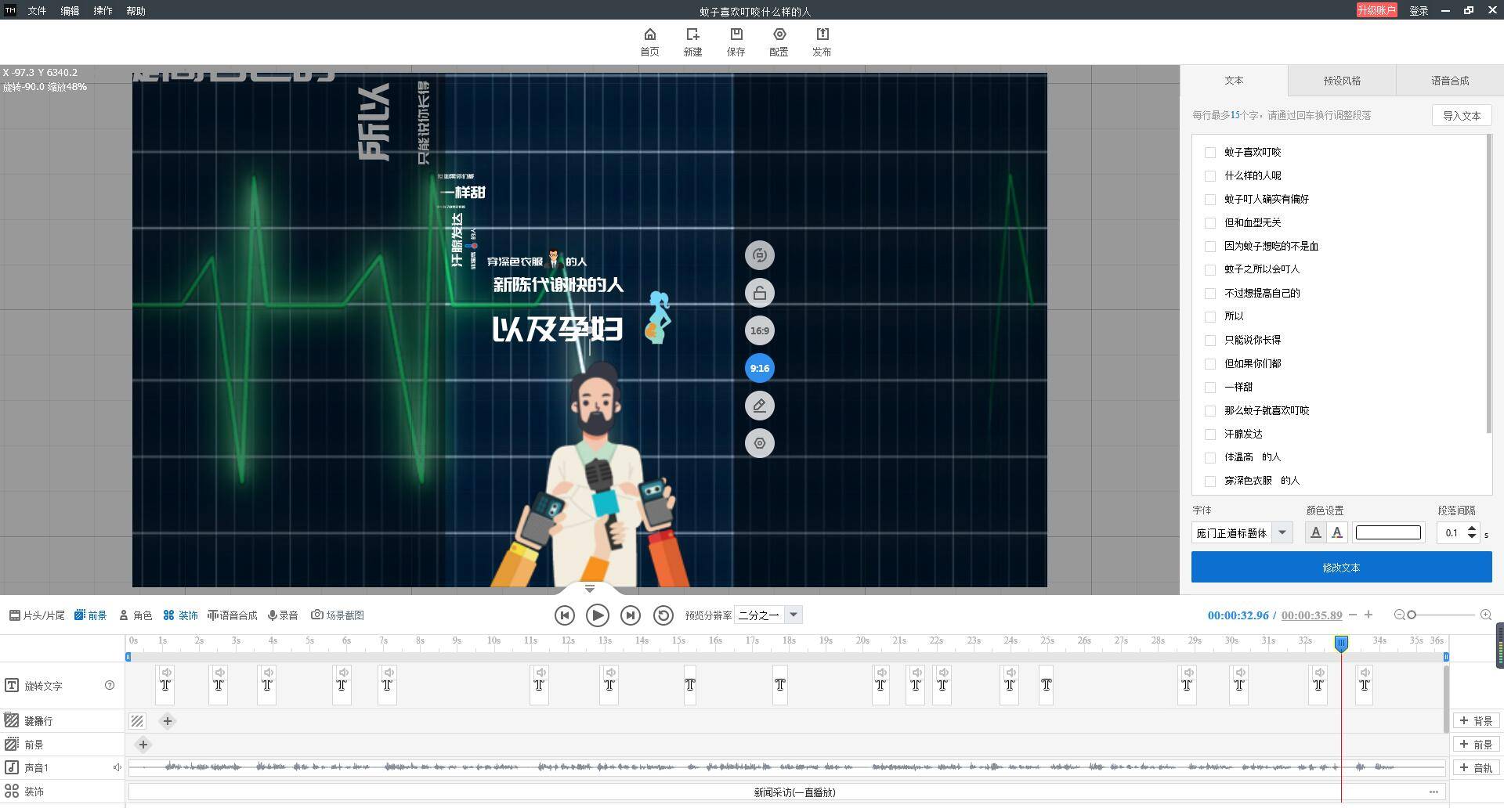Image resolution: width=1504 pixels, height=808 pixels.
Task: Enable the 汗腺发达 checkbox
Action: tap(1210, 435)
